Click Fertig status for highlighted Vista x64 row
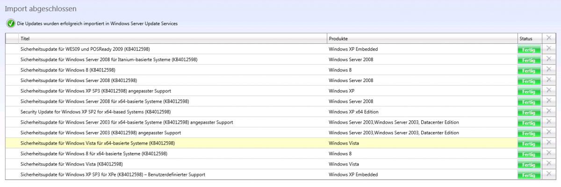The width and height of the screenshot is (561, 187). pyautogui.click(x=529, y=144)
